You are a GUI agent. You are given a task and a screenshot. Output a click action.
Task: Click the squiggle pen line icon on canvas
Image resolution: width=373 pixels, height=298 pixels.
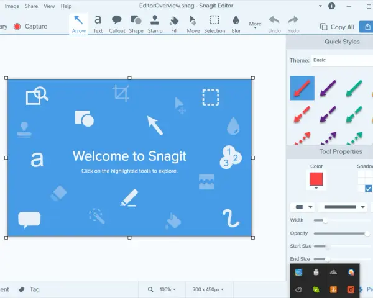tap(231, 218)
